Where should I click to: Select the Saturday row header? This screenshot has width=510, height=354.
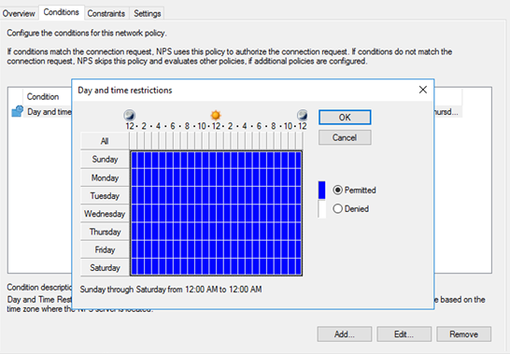coord(105,268)
